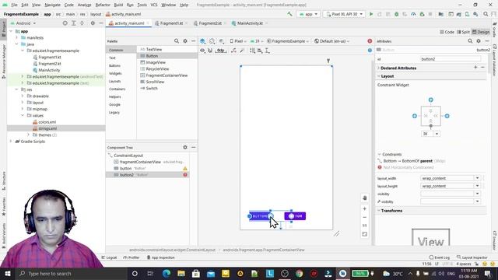This screenshot has height=280, width=498.
Task: Open the Build menu
Action: (x=118, y=5)
